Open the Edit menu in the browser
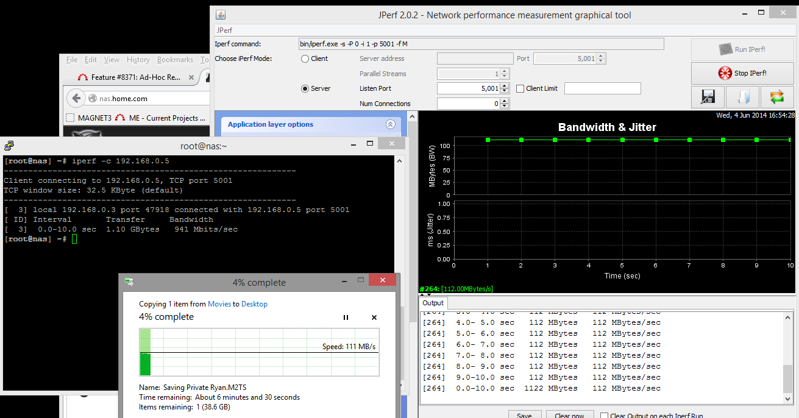The height and width of the screenshot is (418, 799). pos(91,60)
